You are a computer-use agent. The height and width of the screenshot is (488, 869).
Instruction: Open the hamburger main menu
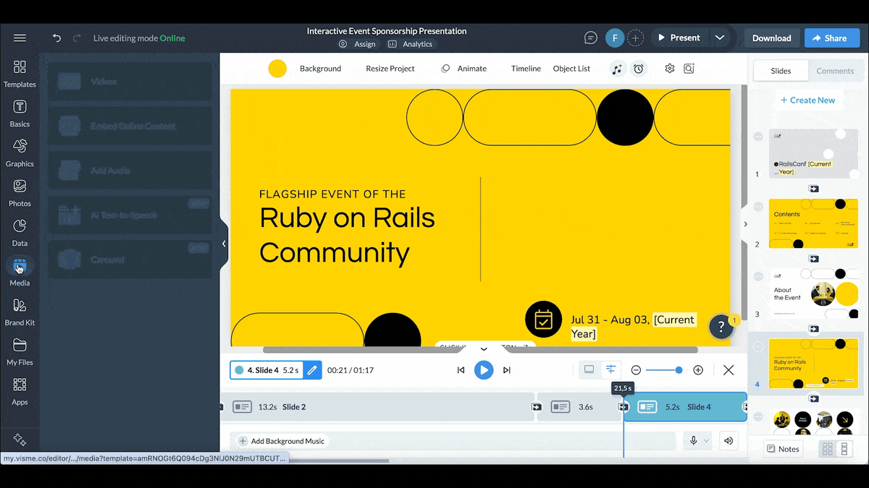point(20,38)
